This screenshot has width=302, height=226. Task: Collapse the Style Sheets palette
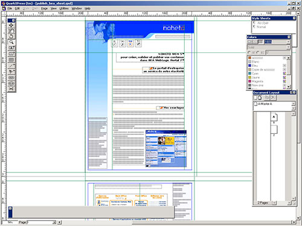[294, 18]
